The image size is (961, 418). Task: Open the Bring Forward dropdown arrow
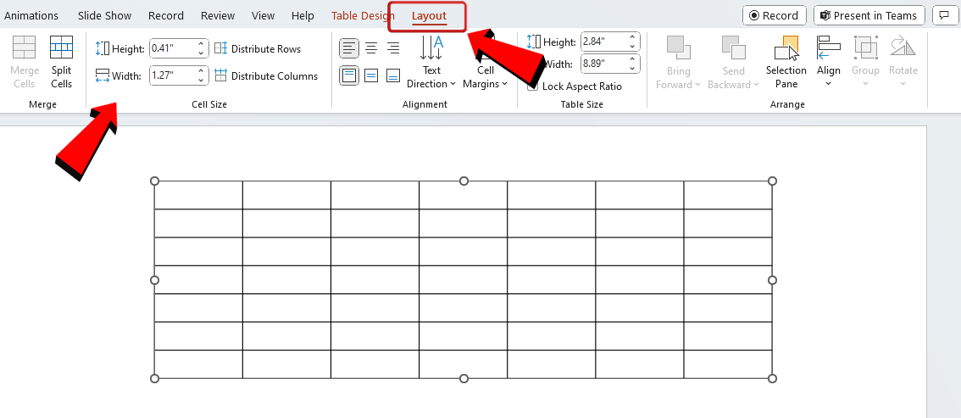coord(698,85)
